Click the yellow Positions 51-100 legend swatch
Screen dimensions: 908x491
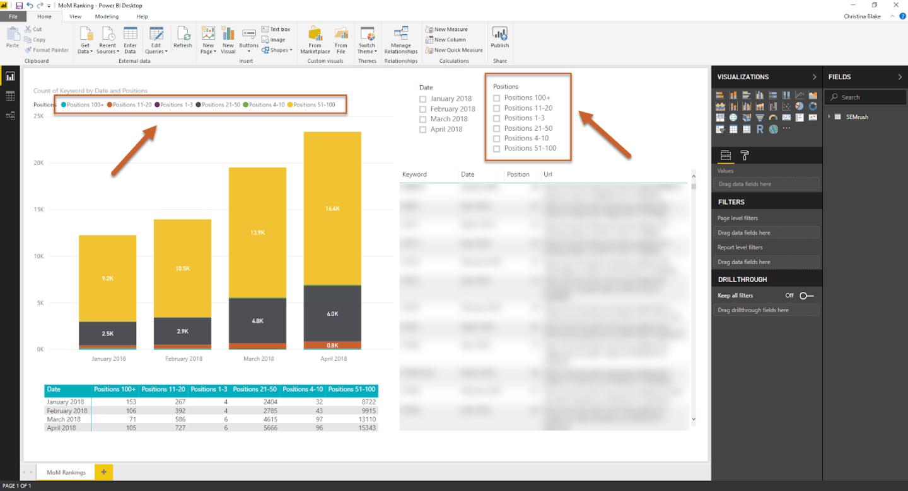point(290,104)
